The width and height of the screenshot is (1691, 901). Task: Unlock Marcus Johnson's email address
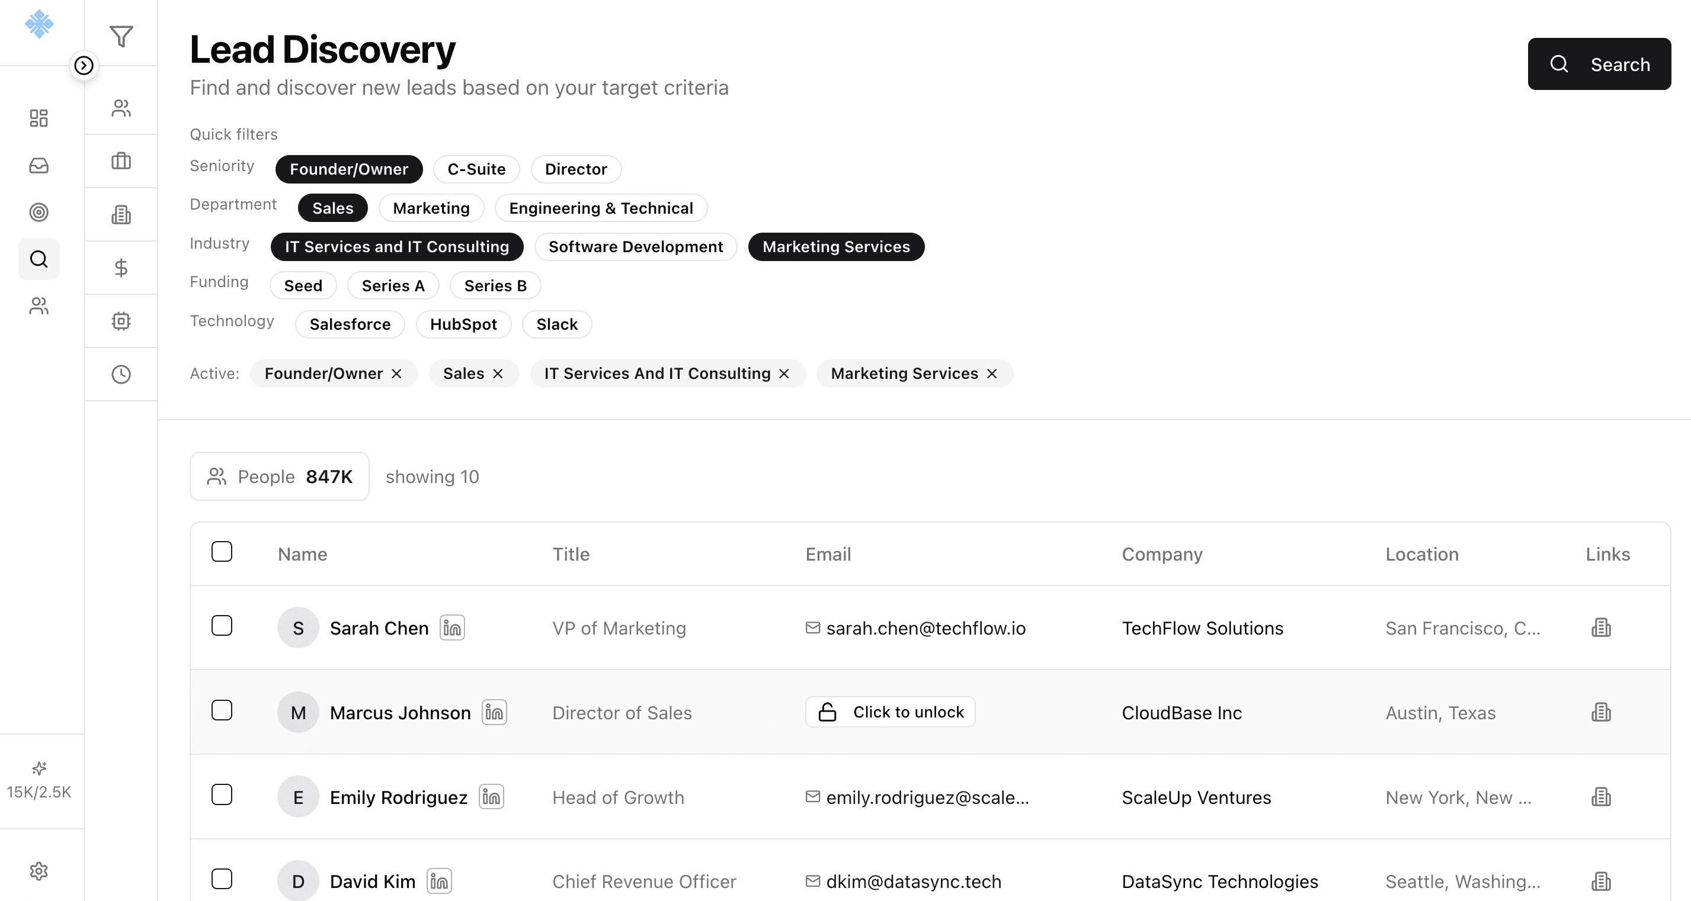tap(890, 712)
